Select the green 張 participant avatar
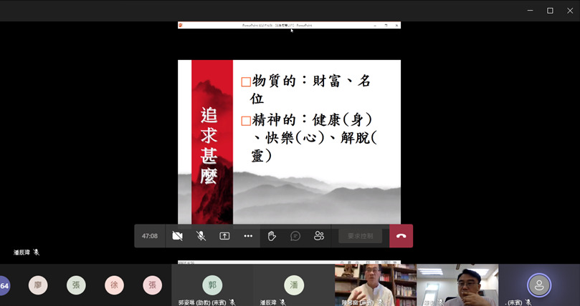 [76, 285]
